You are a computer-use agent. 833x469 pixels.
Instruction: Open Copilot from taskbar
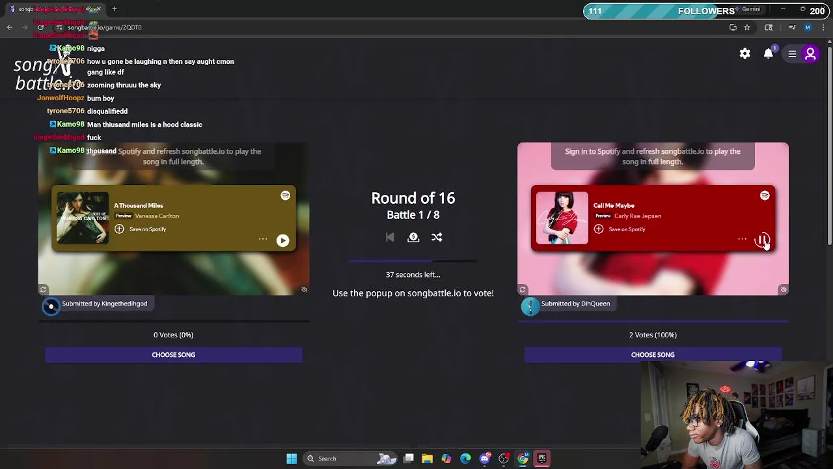[x=446, y=459]
